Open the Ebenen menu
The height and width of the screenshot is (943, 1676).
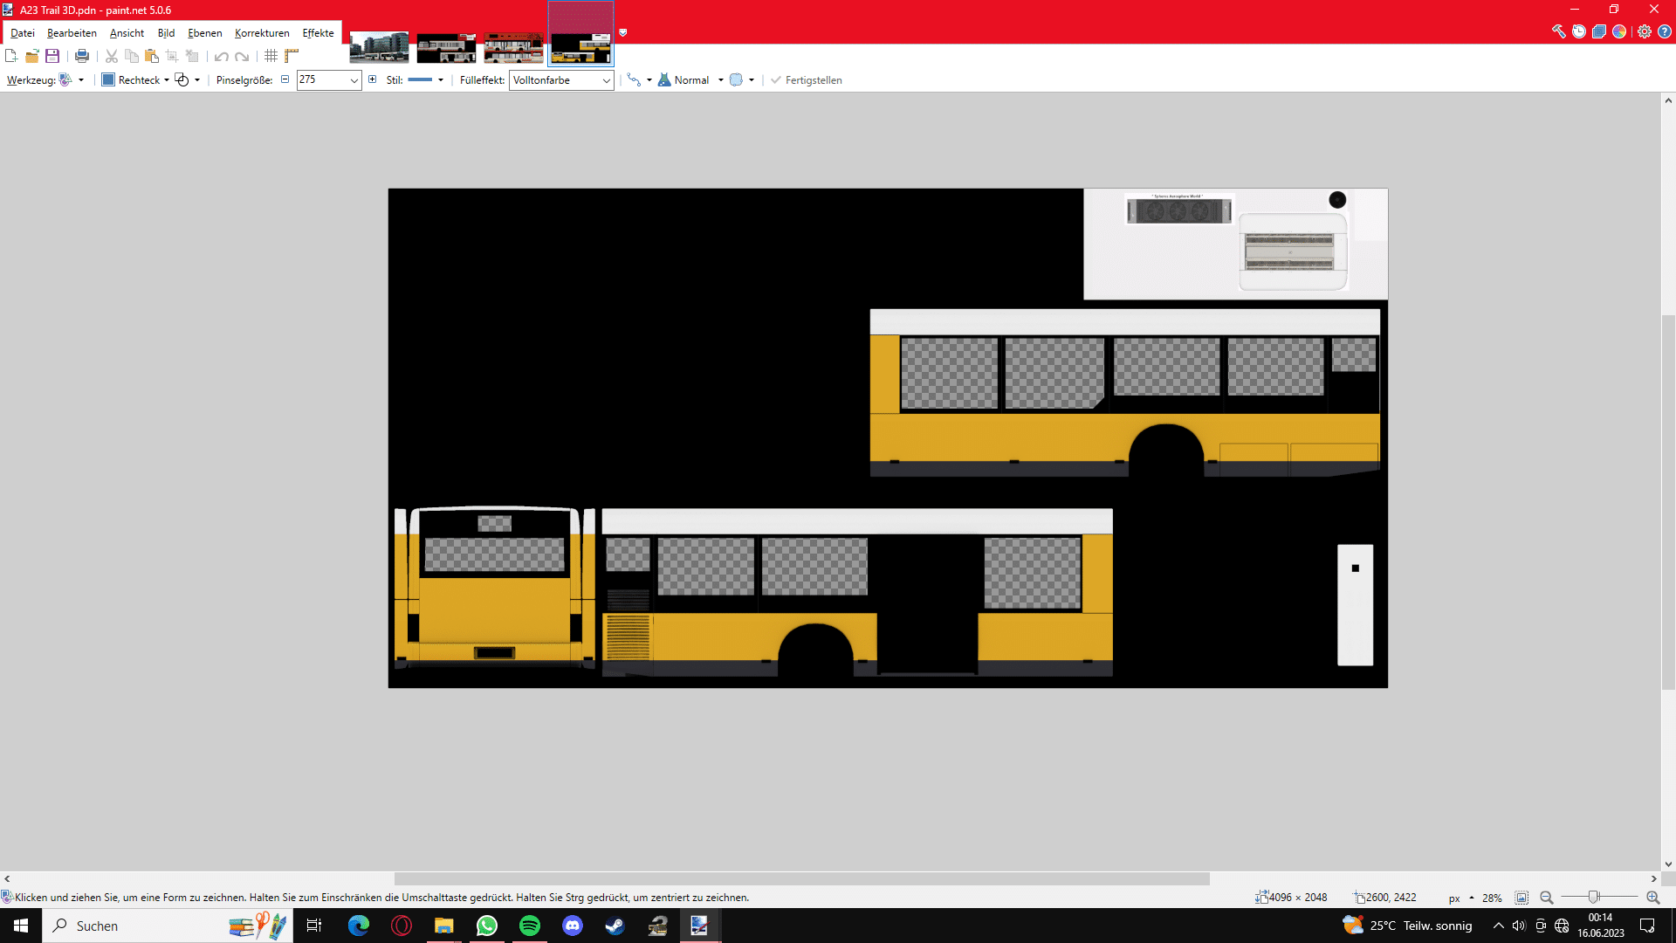(205, 33)
